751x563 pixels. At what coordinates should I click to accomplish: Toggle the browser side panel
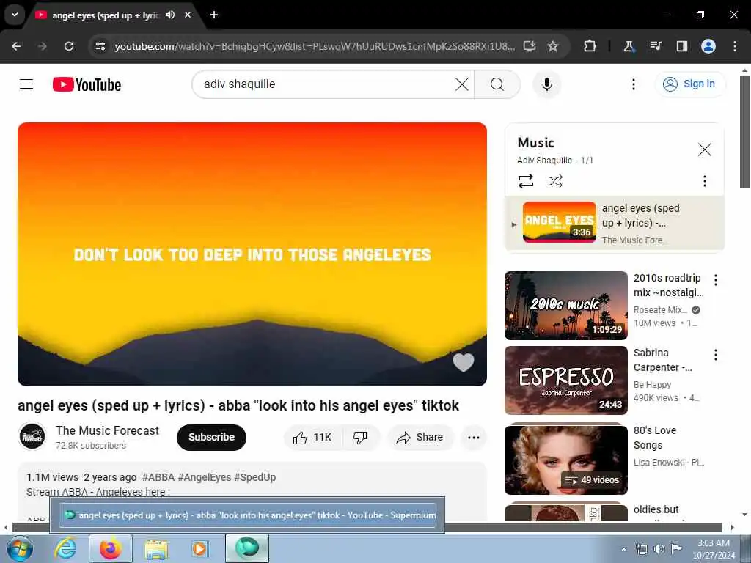tap(681, 46)
